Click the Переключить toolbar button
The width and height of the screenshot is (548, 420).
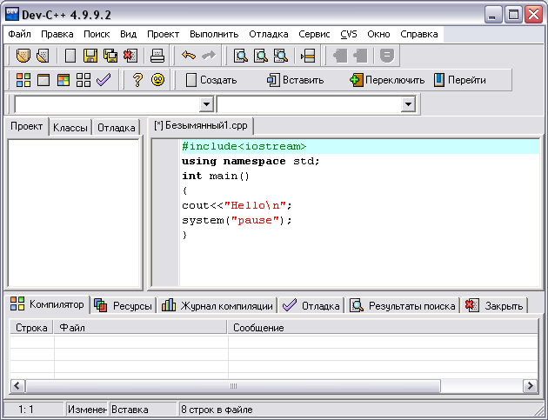387,80
